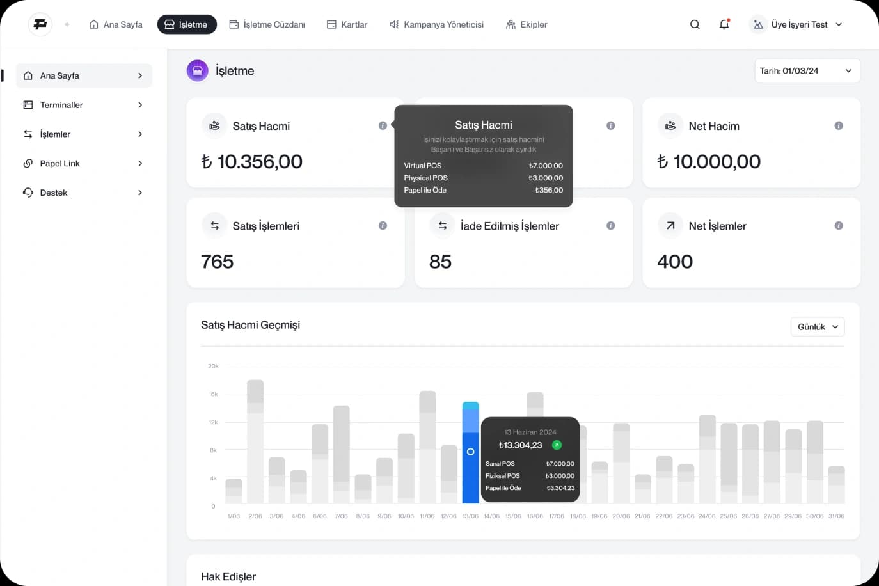Open the search icon in top bar
The height and width of the screenshot is (586, 879).
point(695,24)
